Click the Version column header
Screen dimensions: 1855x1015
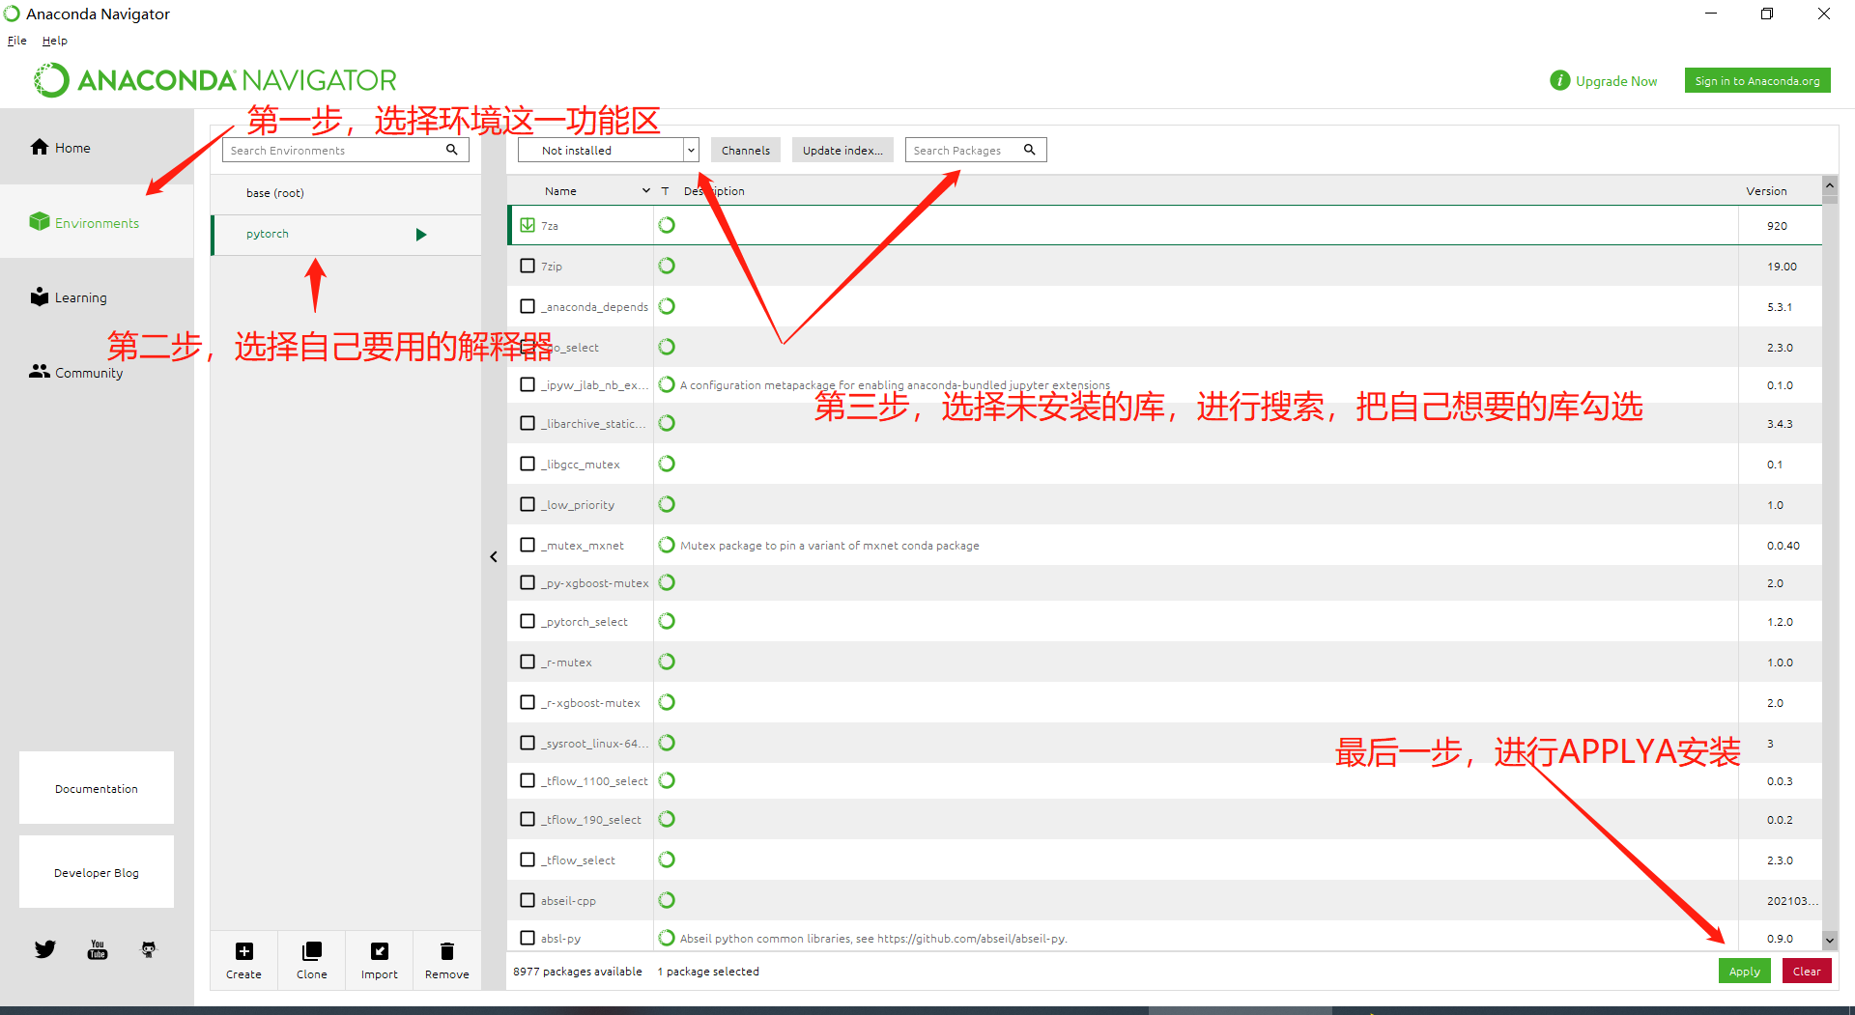[1766, 191]
